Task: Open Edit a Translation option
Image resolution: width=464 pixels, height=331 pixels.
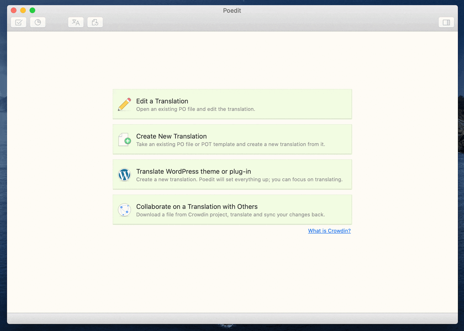Action: click(x=232, y=104)
